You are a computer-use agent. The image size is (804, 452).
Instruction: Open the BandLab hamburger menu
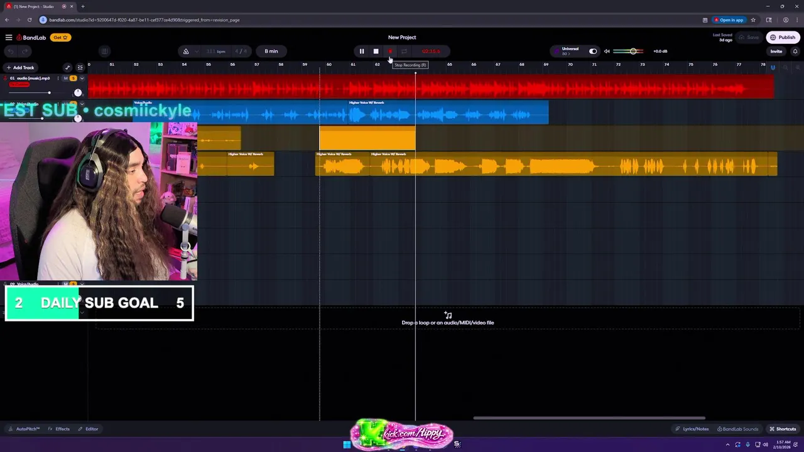(x=9, y=38)
